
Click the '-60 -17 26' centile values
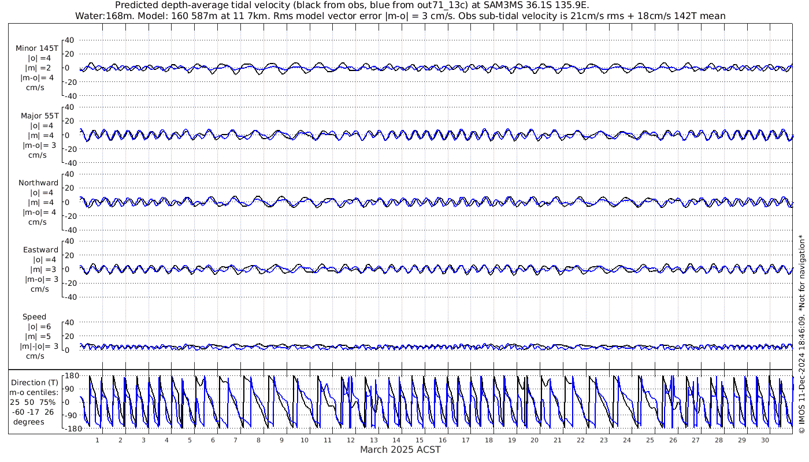[33, 412]
